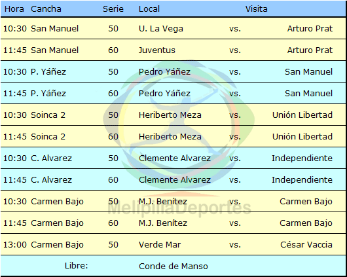The height and width of the screenshot is (277, 347).
Task: Click Heriberto Meza in the 10:30 Soinca 2 row
Action: (x=170, y=115)
